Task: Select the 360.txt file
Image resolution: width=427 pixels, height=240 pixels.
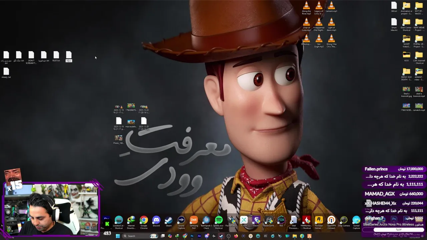Action: coord(394,7)
